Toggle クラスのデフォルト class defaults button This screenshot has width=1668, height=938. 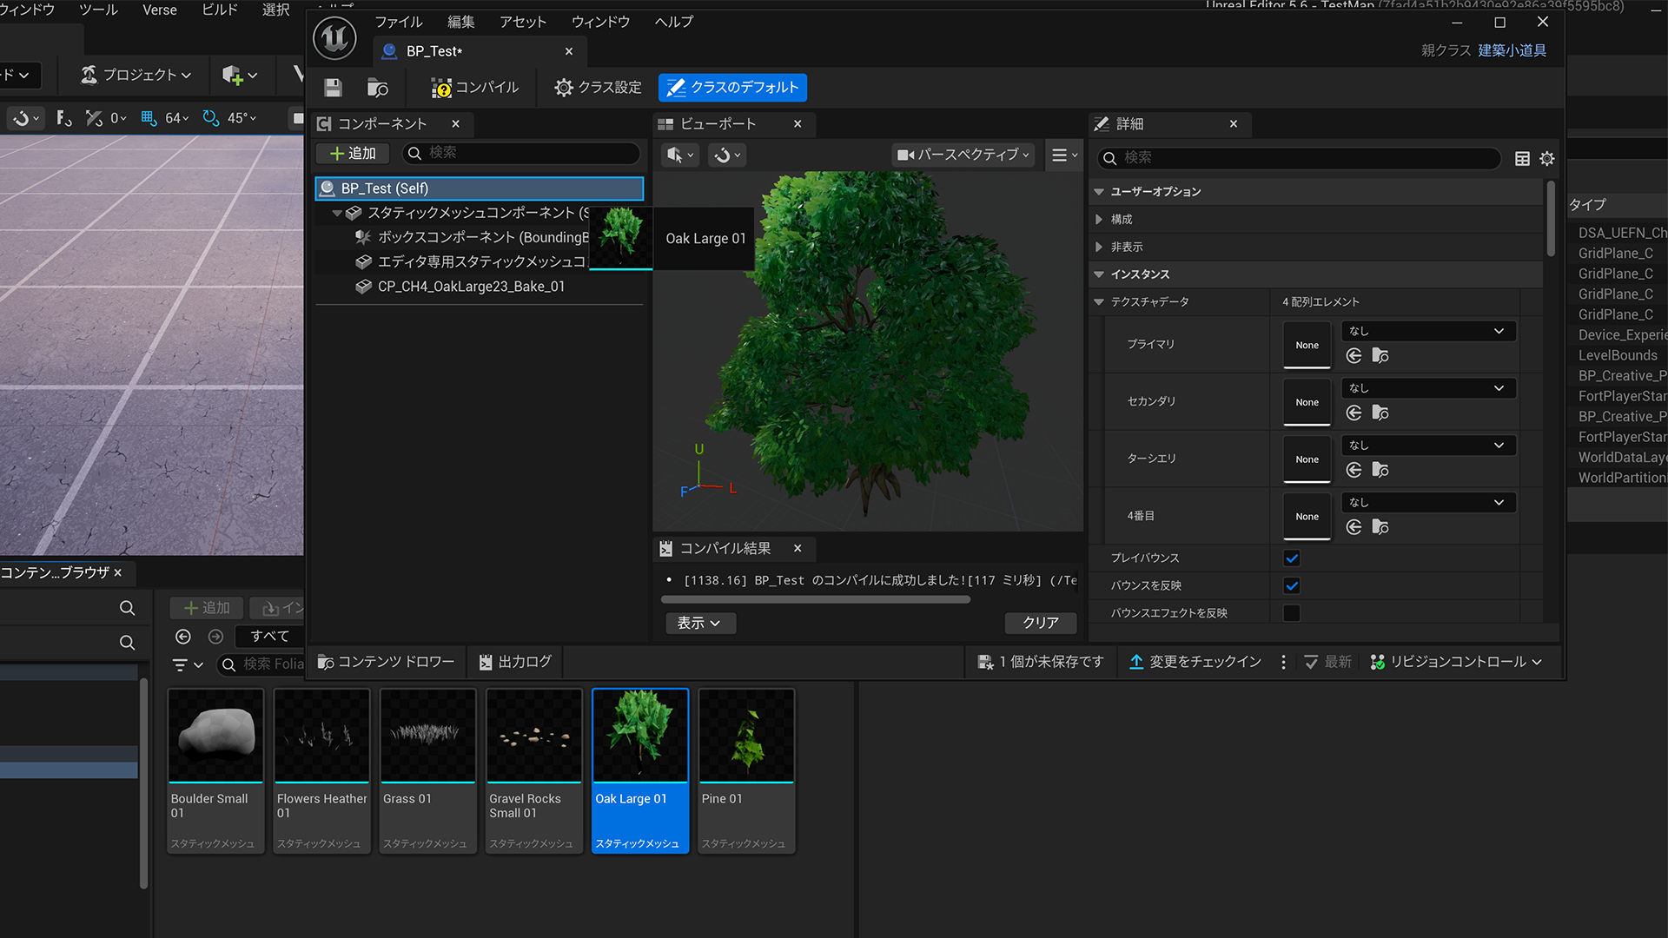(732, 88)
